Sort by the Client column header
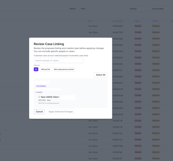Image resolution: width=173 pixels, height=161 pixels. (x=90, y=21)
